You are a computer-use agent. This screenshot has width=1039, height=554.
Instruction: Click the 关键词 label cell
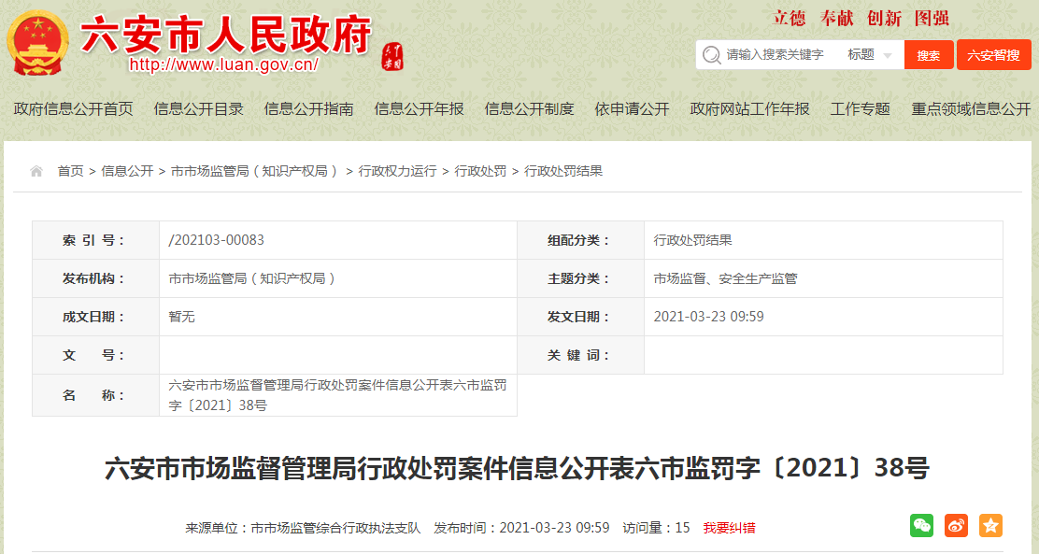[580, 356]
